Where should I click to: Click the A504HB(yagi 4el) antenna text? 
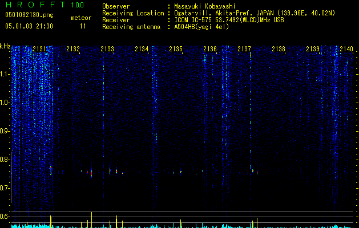(201, 27)
